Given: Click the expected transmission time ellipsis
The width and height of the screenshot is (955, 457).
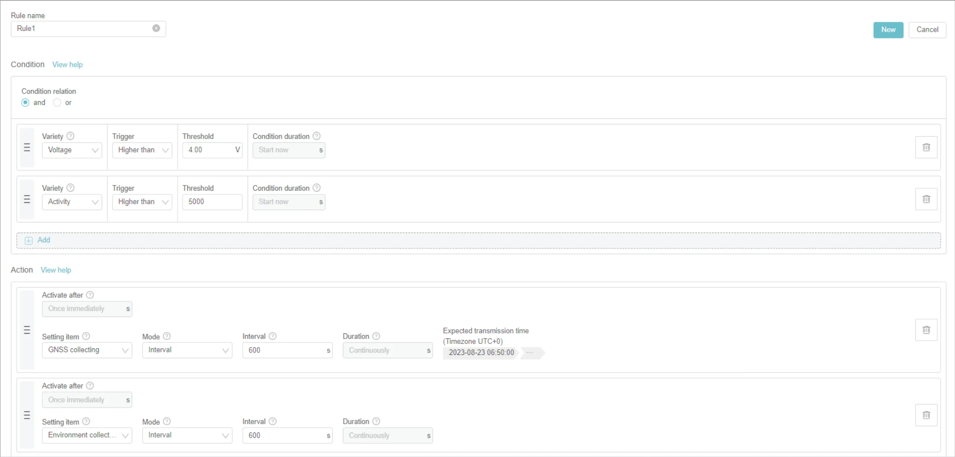Looking at the screenshot, I should click(x=530, y=352).
